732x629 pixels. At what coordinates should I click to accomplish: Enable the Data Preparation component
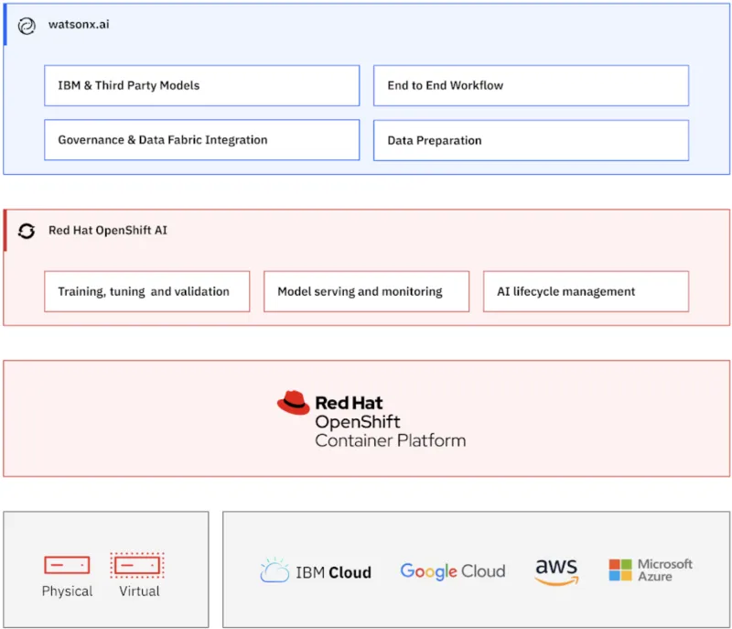[x=531, y=140]
